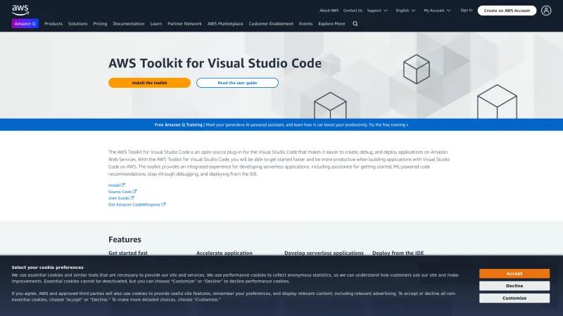Expand the My Account dropdown

pos(437,11)
